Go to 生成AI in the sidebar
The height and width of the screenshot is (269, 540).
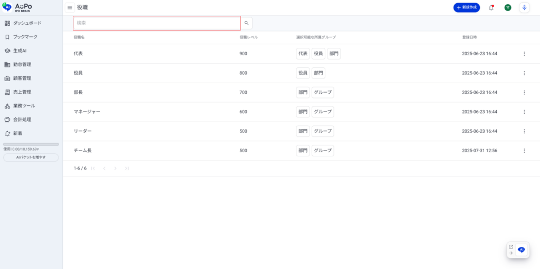coord(20,51)
